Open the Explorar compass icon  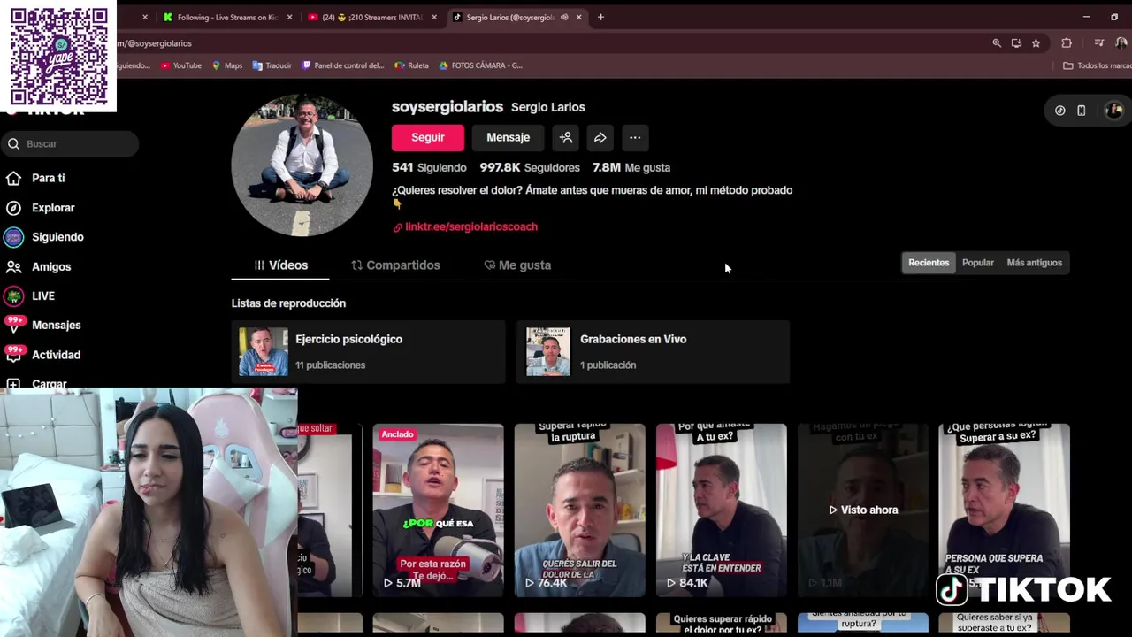[x=13, y=208]
